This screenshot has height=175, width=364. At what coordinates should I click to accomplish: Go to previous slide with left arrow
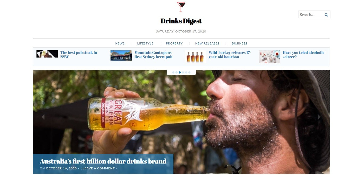point(43,117)
